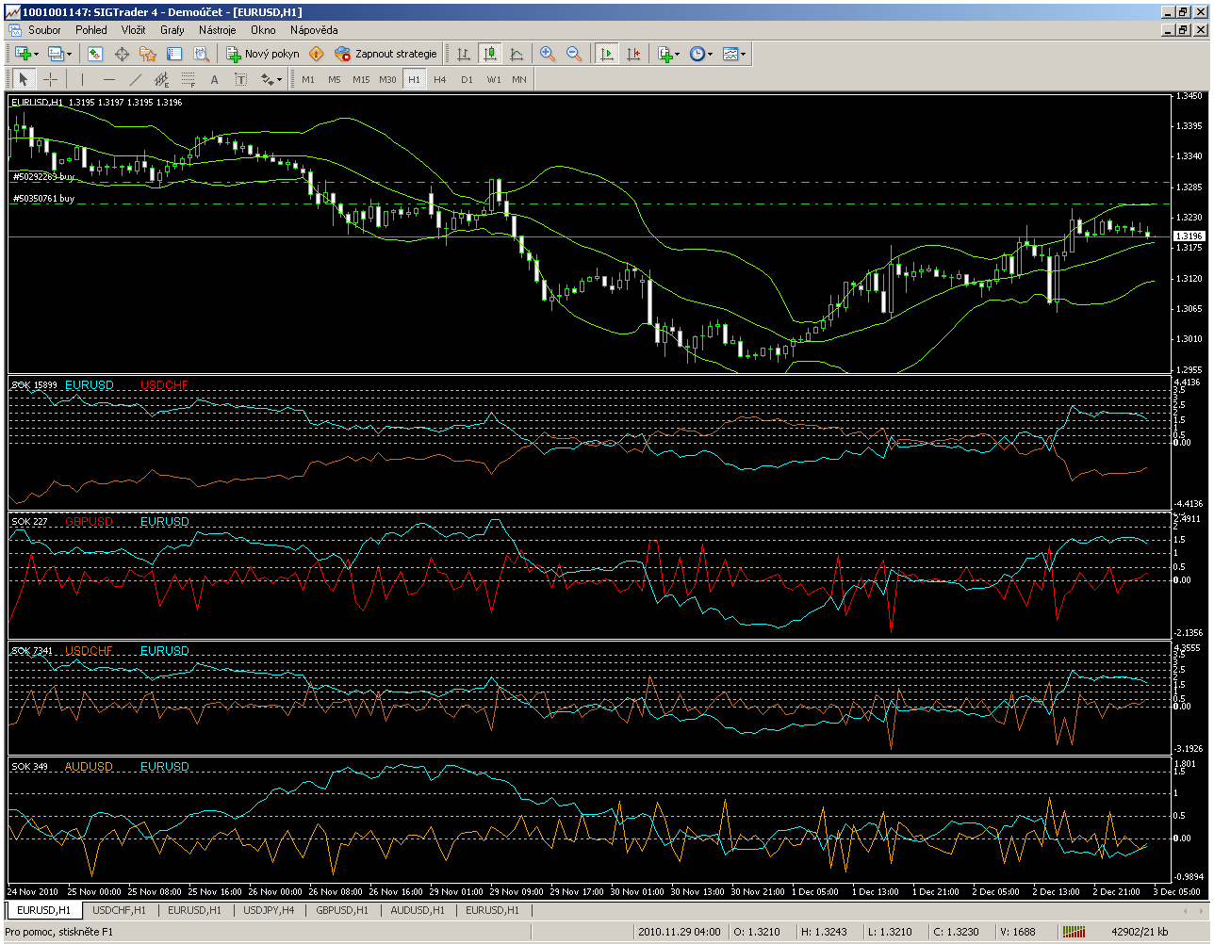The width and height of the screenshot is (1214, 944).
Task: Open the Vložit menu
Action: (x=133, y=30)
